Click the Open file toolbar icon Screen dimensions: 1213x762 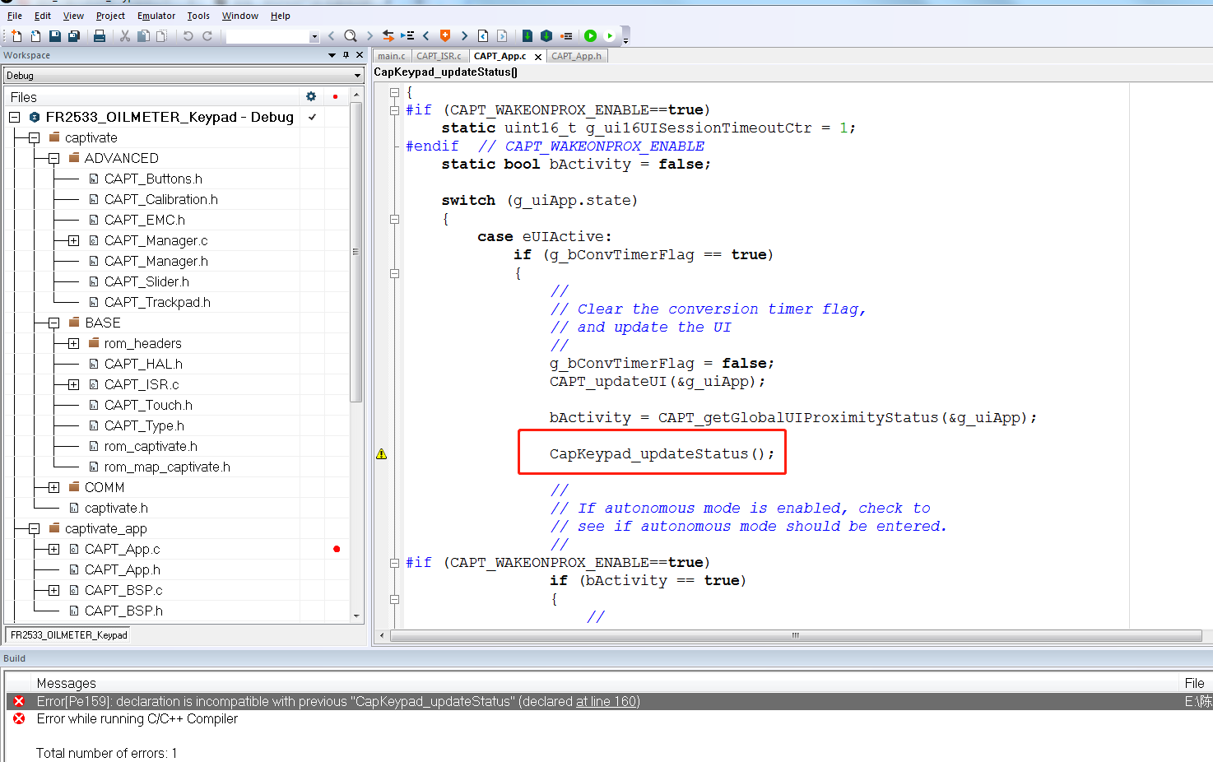tap(35, 35)
